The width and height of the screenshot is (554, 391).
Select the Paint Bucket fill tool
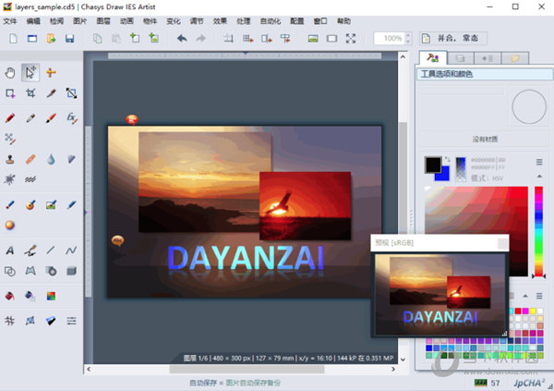tap(10, 296)
